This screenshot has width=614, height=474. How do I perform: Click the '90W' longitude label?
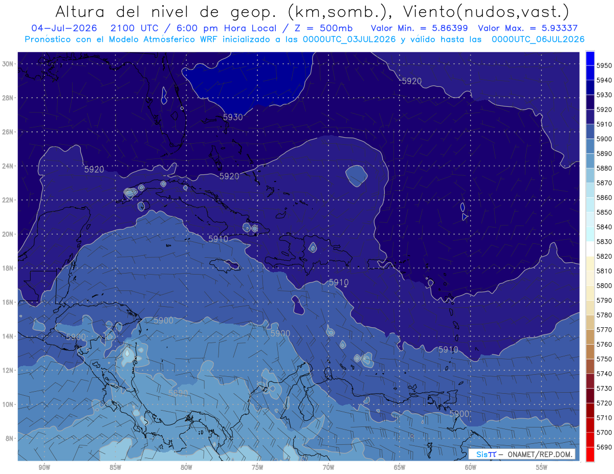(45, 468)
